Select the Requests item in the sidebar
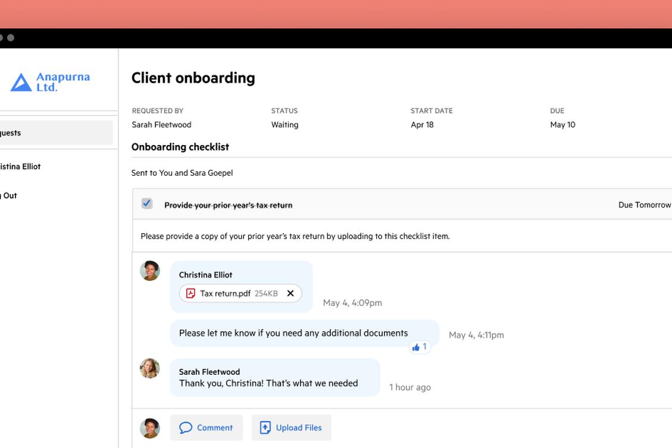672x448 pixels. [56, 133]
